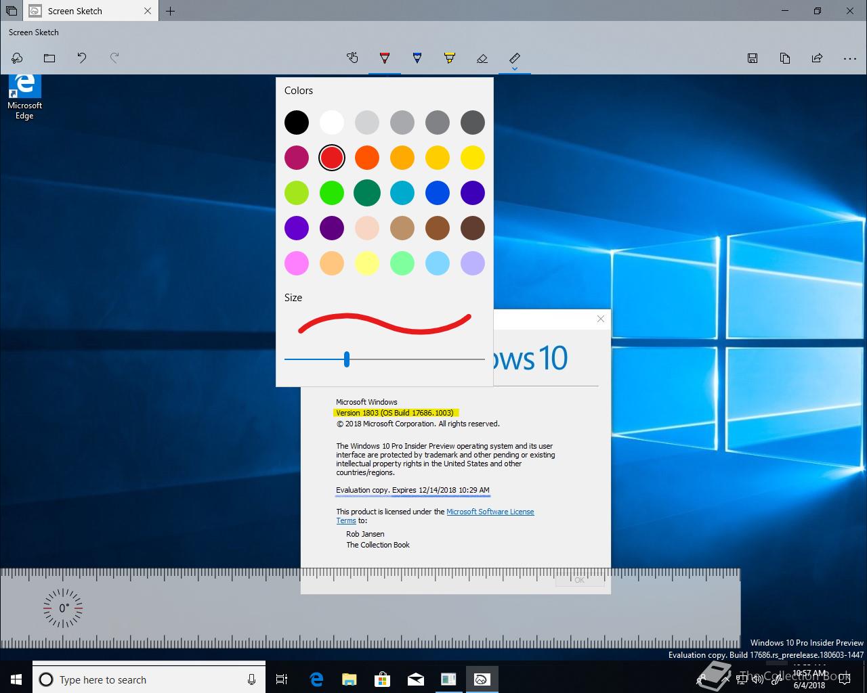Image resolution: width=867 pixels, height=693 pixels.
Task: Click the Microsoft Software License link
Action: [x=490, y=512]
